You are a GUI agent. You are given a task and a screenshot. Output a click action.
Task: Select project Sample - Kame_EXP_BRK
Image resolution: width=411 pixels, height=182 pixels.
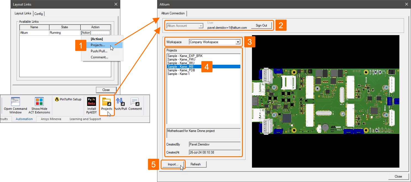tap(204, 56)
